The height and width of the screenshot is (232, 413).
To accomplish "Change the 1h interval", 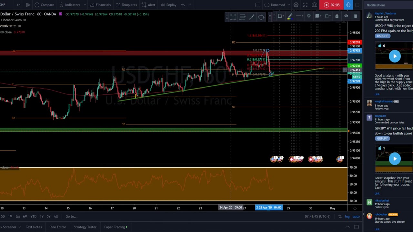I will pyautogui.click(x=18, y=5).
